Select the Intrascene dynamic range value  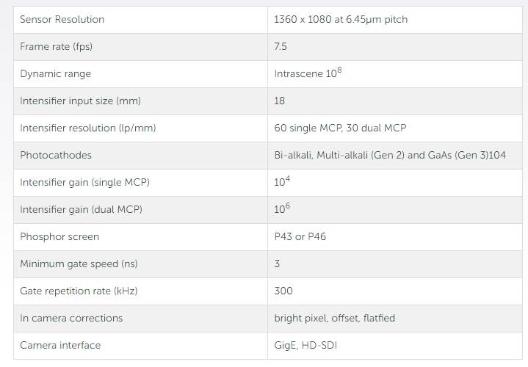[308, 73]
